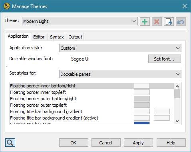Pick color for Floating border outer top/left
This screenshot has height=152, width=191.
coord(142,105)
